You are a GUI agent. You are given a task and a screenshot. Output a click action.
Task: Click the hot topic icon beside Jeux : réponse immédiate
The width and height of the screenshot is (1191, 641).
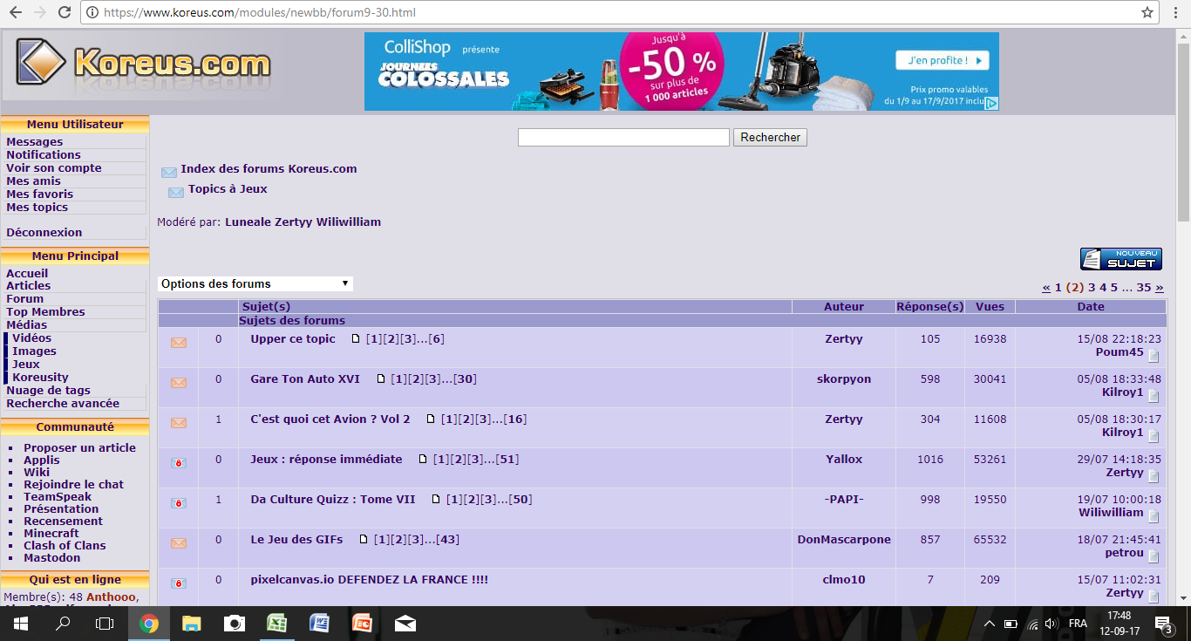[179, 463]
